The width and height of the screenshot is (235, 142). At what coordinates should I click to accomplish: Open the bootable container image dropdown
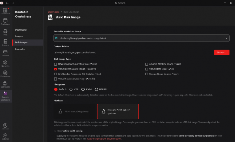pos(141,38)
